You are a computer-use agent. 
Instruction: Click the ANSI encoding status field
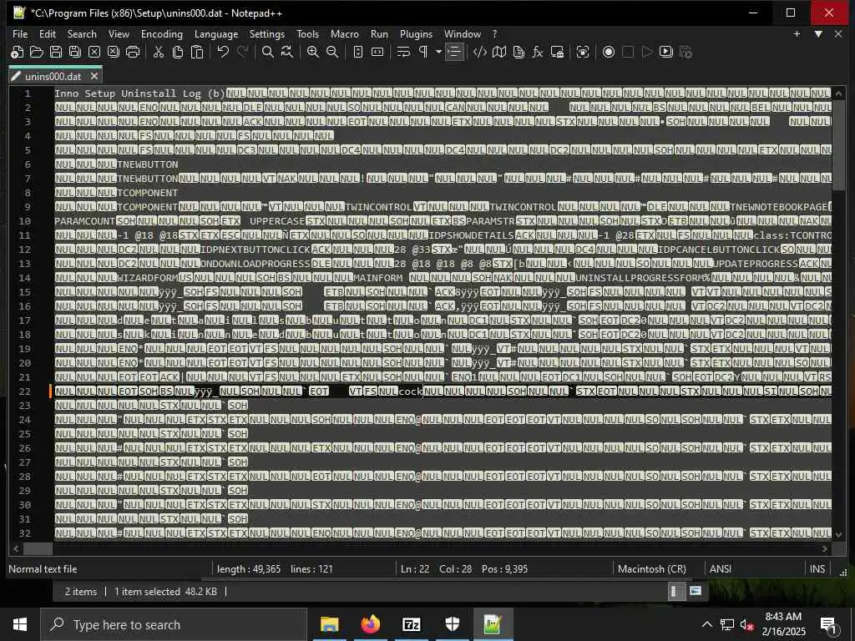point(753,568)
